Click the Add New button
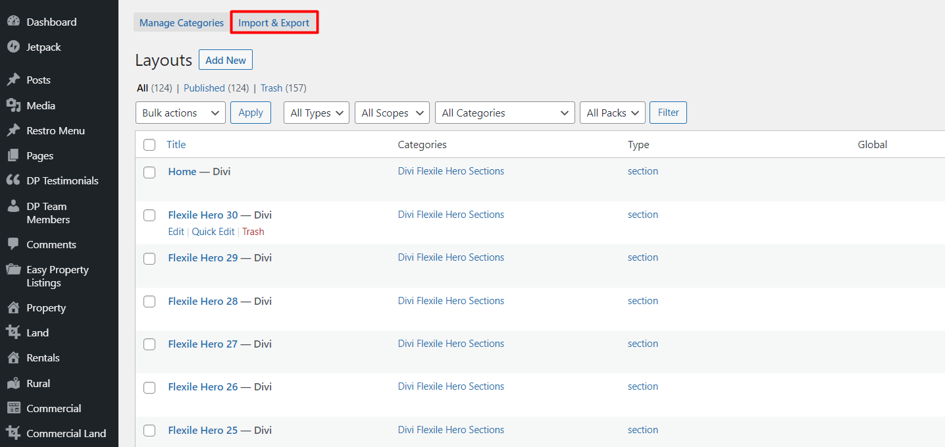The height and width of the screenshot is (447, 945). tap(225, 59)
